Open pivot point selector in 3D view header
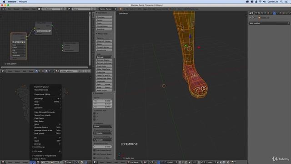 (151, 162)
